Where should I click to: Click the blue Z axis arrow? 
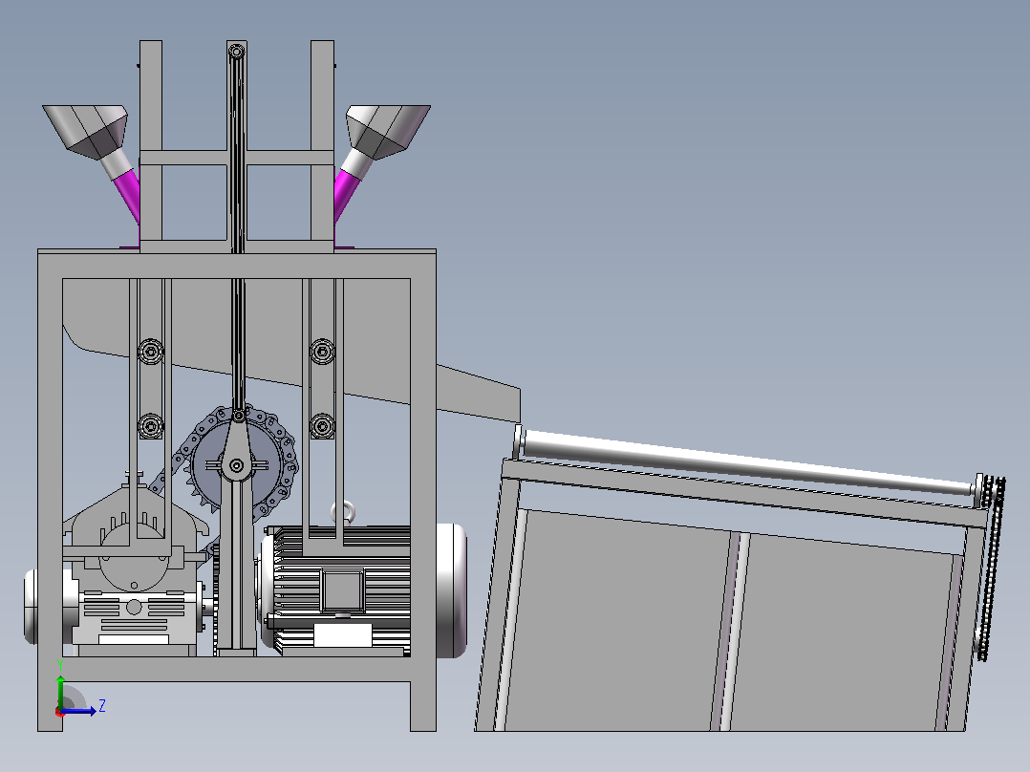pyautogui.click(x=79, y=711)
